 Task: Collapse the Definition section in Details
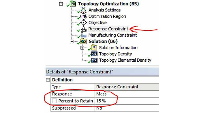[48, 80]
